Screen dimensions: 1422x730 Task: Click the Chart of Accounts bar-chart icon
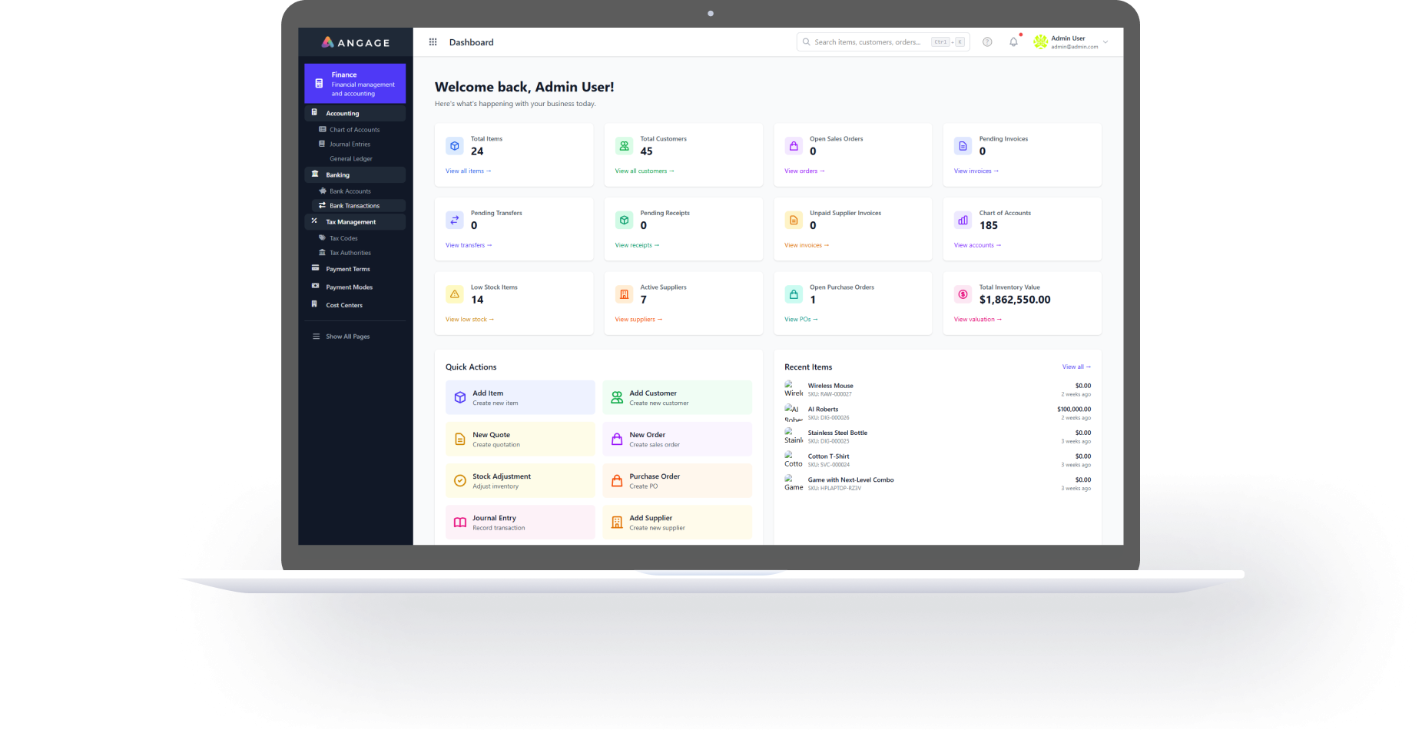(x=963, y=221)
